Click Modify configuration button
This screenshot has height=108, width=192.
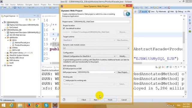[x=123, y=56]
